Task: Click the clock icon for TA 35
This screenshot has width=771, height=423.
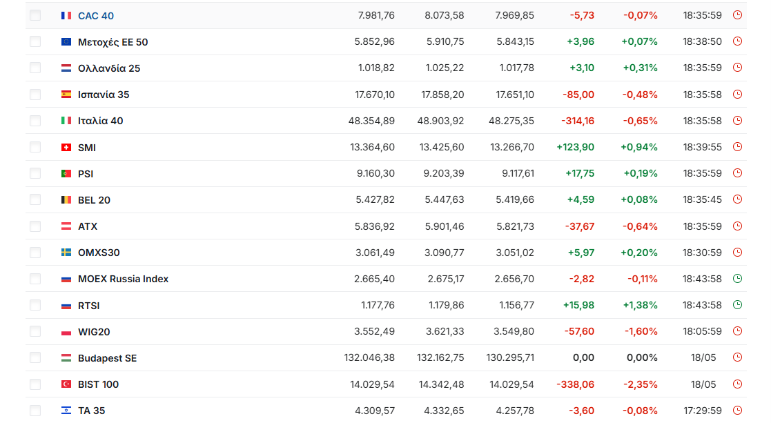Action: pos(737,410)
